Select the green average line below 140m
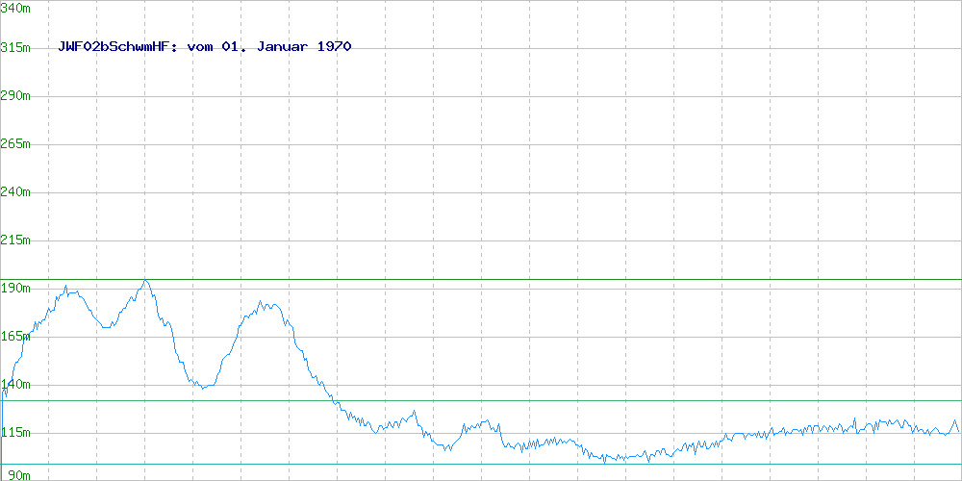 (x=481, y=400)
